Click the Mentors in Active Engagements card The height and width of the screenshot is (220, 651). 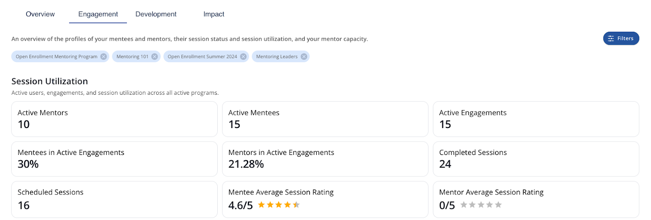[325, 159]
